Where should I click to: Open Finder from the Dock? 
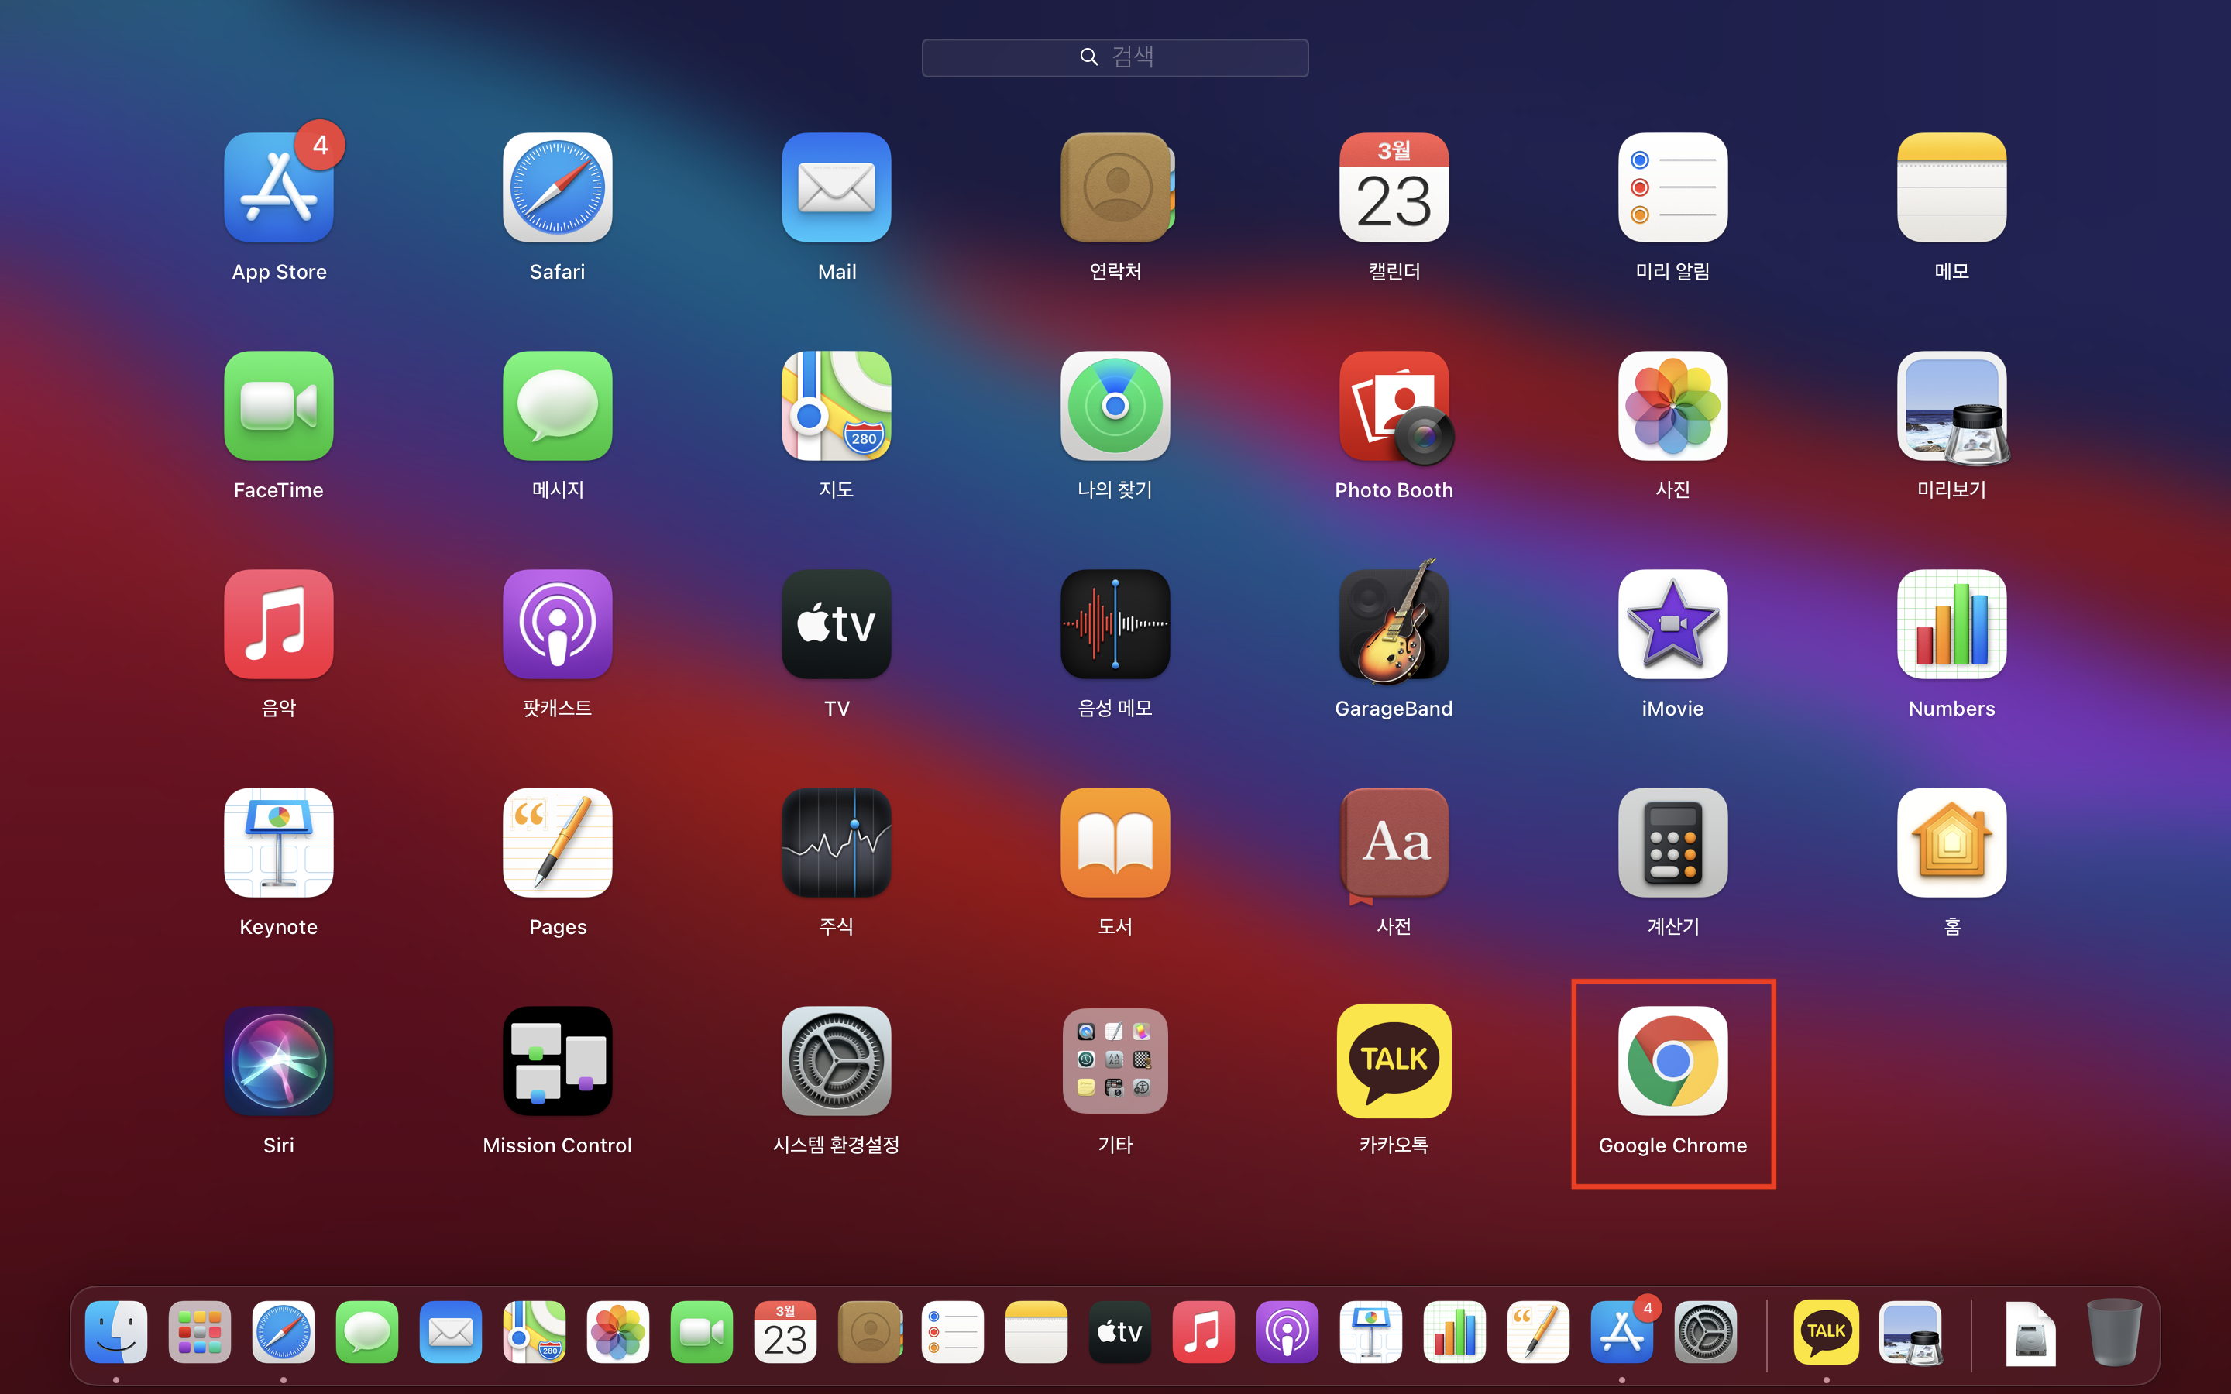coord(116,1332)
